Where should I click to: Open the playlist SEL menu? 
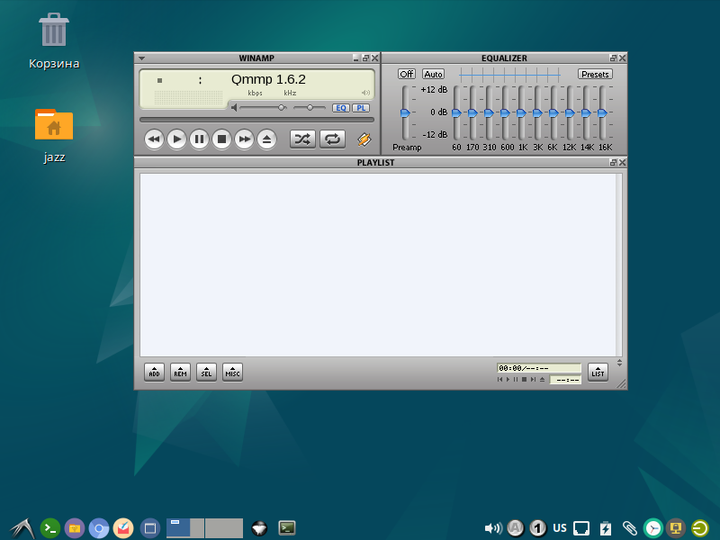[x=207, y=372]
